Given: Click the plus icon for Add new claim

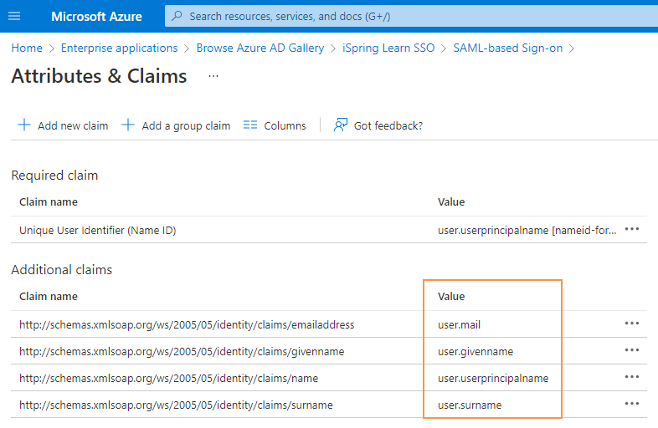Looking at the screenshot, I should (24, 125).
